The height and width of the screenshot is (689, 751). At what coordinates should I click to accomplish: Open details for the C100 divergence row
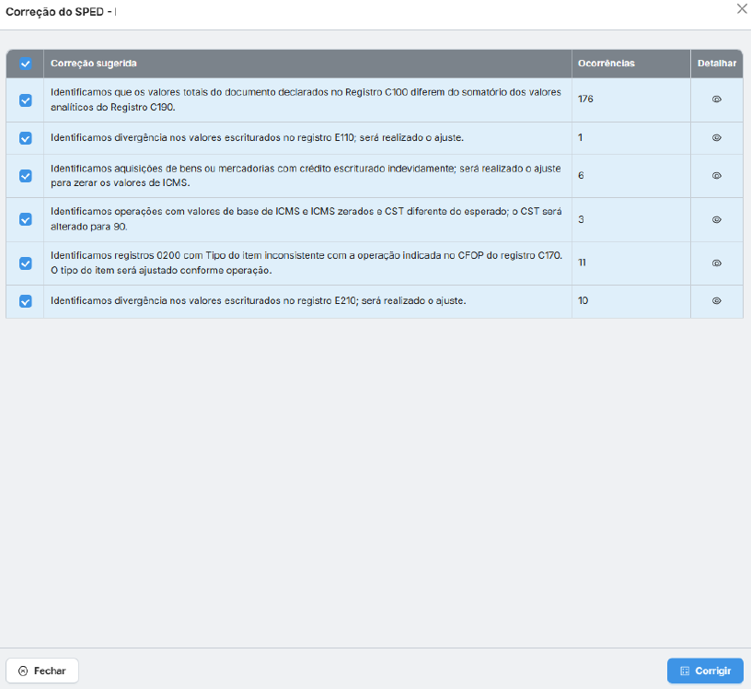click(716, 99)
